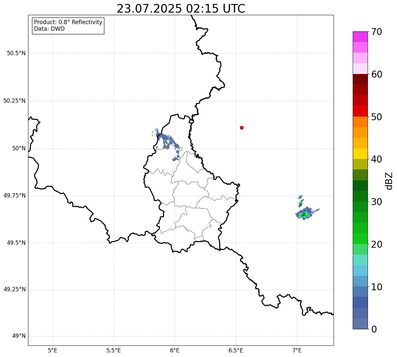Click the title "23.07.2025 02:15 UTC"

tap(181, 9)
